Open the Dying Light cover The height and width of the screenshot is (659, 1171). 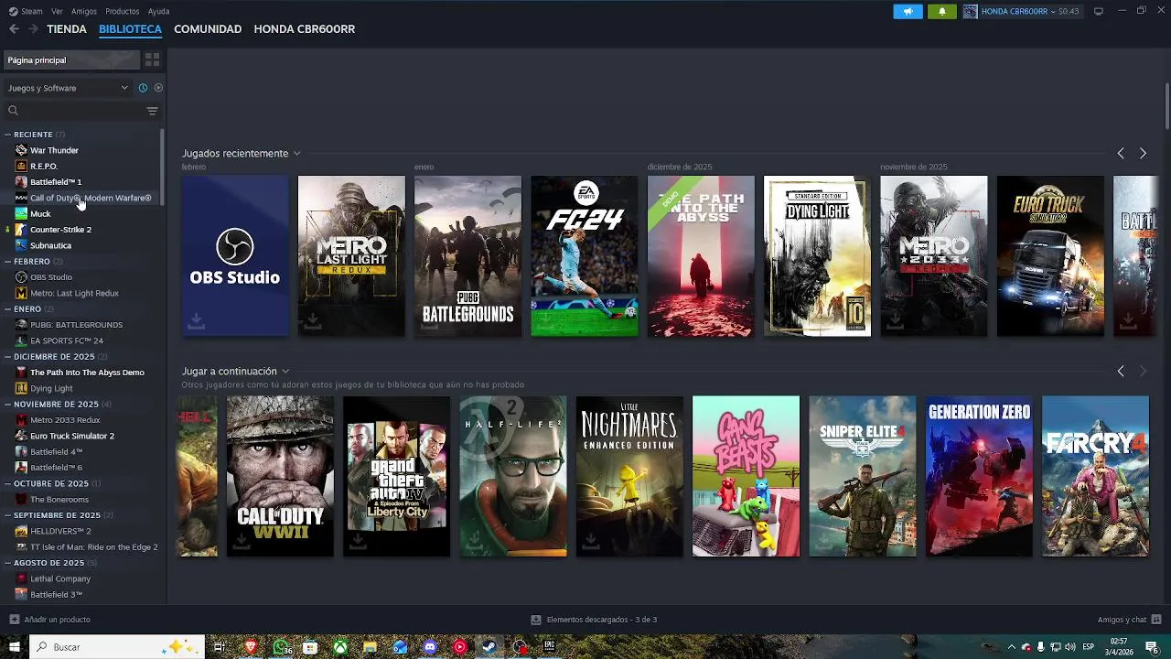pos(817,256)
